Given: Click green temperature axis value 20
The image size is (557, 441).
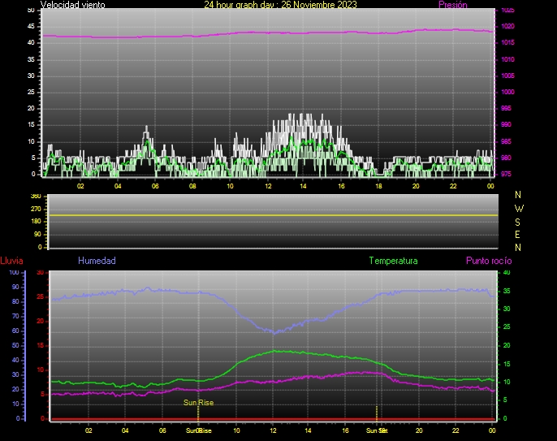Looking at the screenshot, I should click(x=507, y=345).
